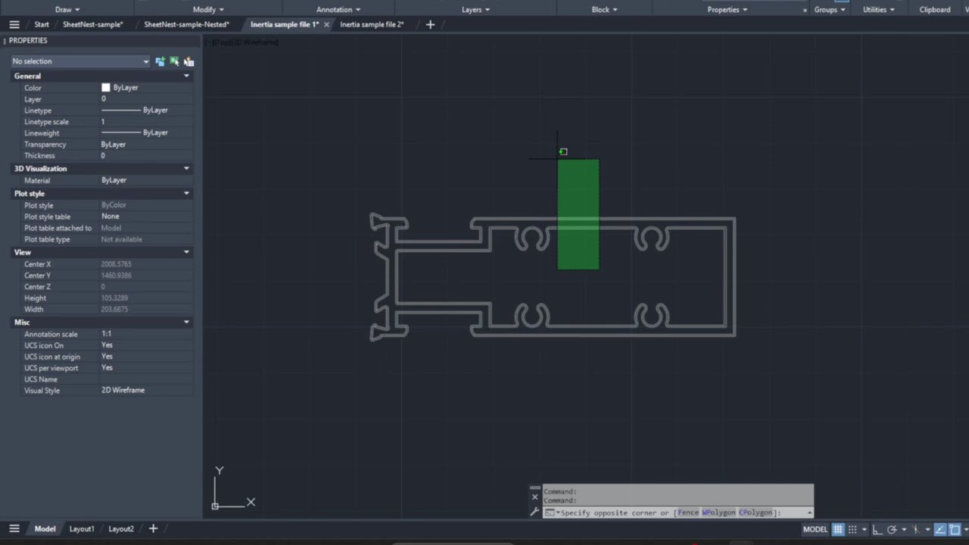Expand the Layers ribbon panel

[x=475, y=9]
